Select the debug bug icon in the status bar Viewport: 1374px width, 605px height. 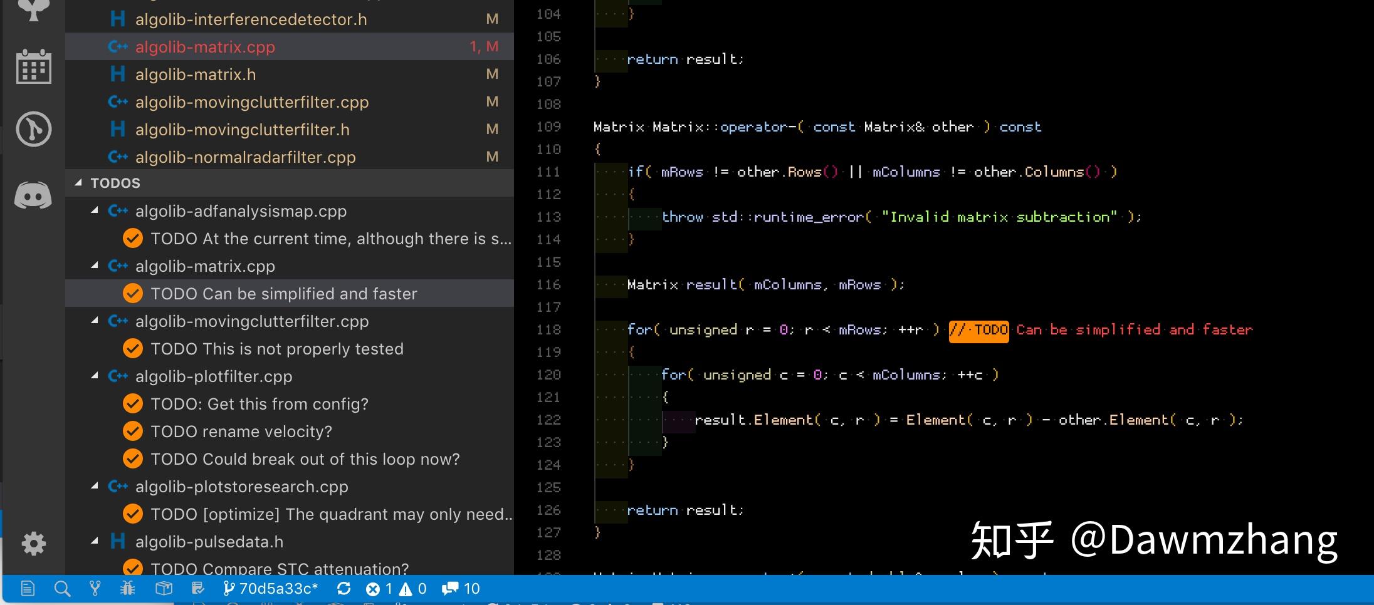pos(127,588)
